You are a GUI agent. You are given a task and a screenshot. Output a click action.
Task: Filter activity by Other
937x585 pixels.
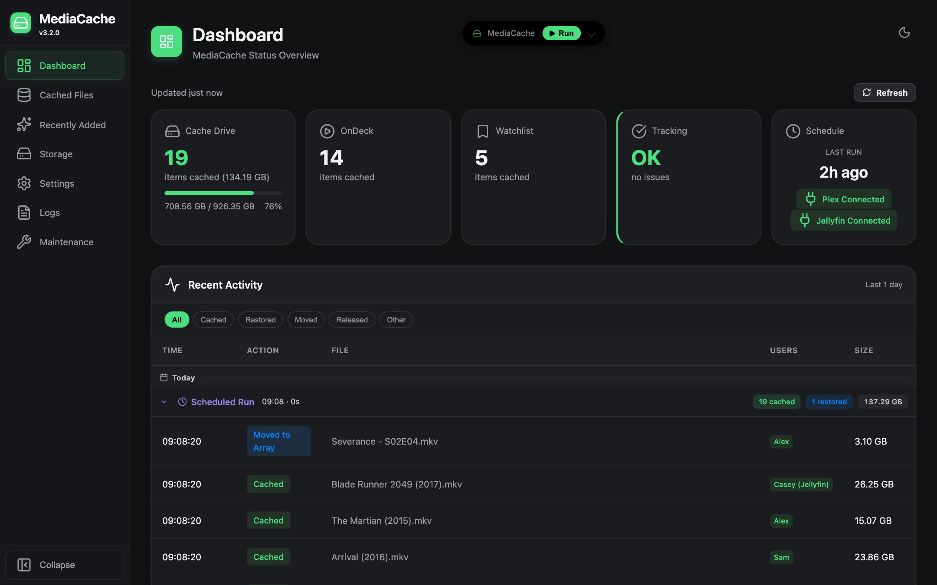[396, 319]
